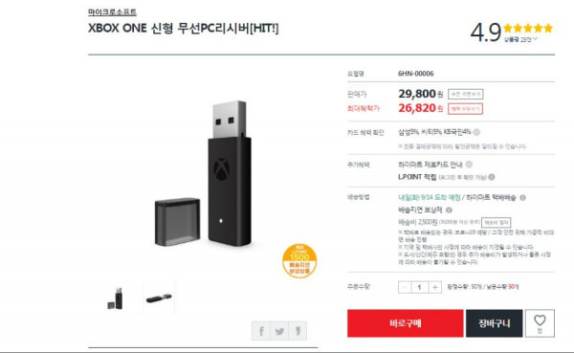Click the order quantity input field
574x353 pixels.
[x=420, y=287]
